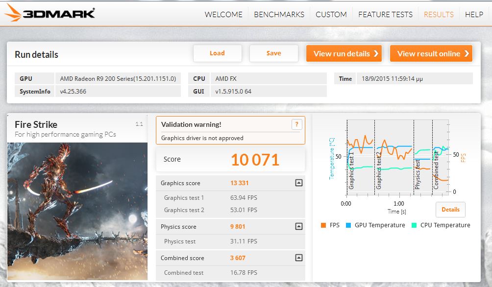This screenshot has width=492, height=287.
Task: Select Physics test value 31.11 FPS
Action: pyautogui.click(x=244, y=241)
